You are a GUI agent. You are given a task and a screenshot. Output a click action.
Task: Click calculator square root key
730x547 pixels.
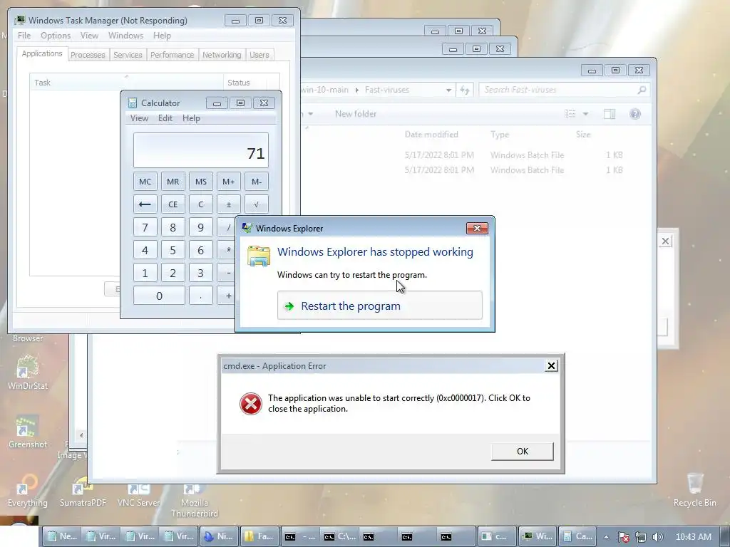[x=257, y=204]
